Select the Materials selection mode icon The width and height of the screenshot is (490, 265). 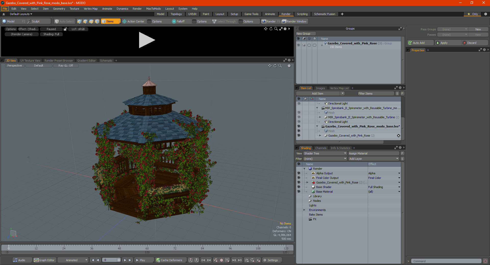(97, 21)
